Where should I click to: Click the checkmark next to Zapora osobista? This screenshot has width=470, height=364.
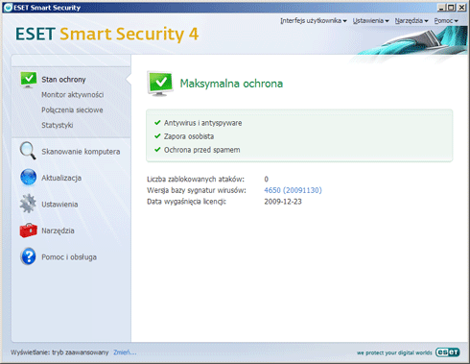157,136
